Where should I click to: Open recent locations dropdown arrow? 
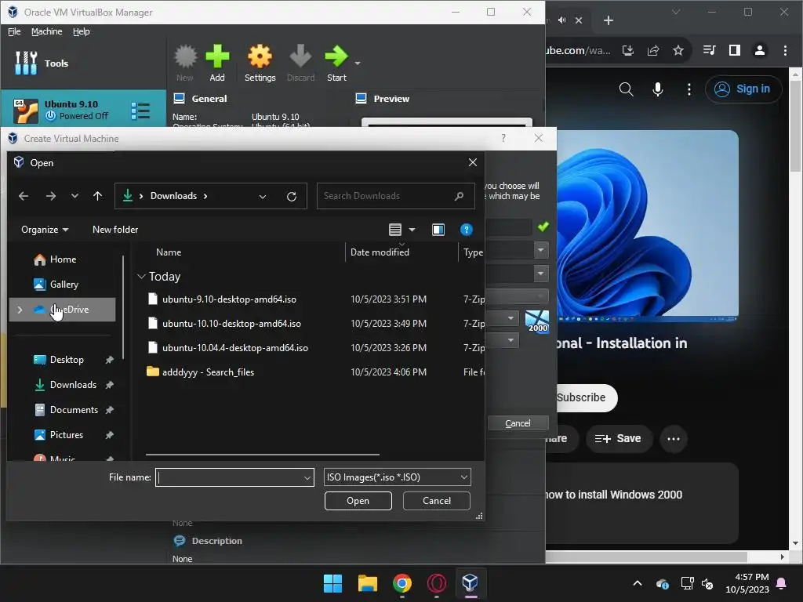(74, 196)
